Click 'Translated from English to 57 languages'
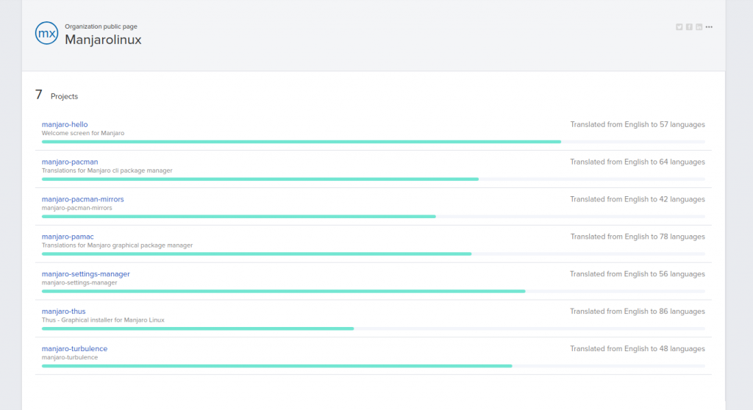This screenshot has height=410, width=753. [638, 124]
